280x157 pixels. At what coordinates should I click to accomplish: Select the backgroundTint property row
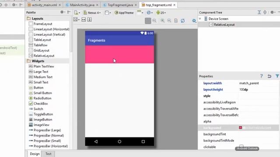click(x=238, y=134)
